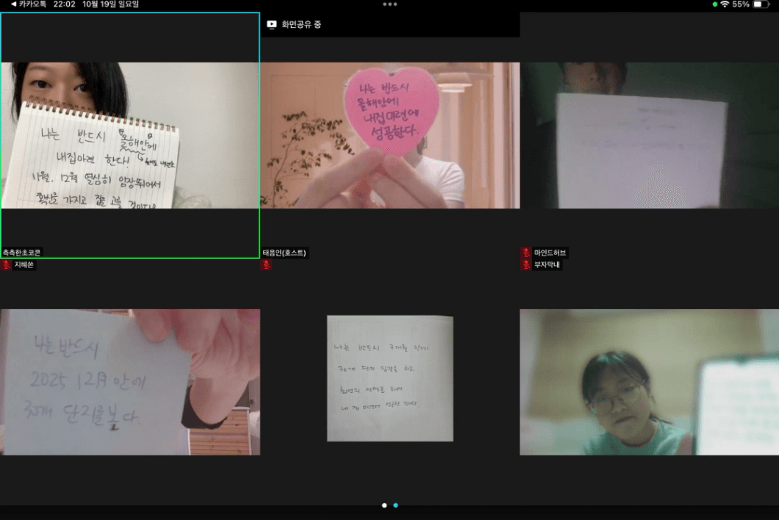Viewport: 779px width, 520px height.
Task: Click the 태음인(호스트) name label
Action: (284, 253)
